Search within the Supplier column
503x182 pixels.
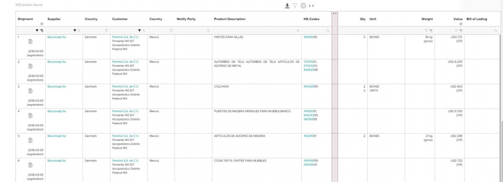(79, 31)
